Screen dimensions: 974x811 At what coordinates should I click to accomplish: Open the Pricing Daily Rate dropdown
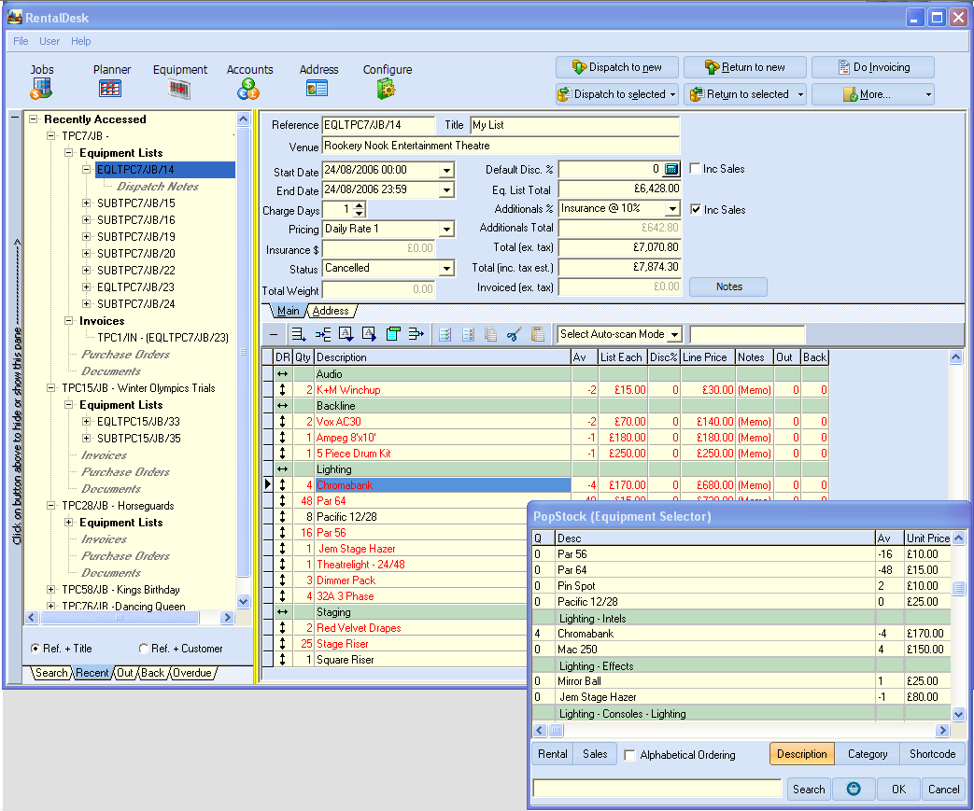[x=446, y=230]
